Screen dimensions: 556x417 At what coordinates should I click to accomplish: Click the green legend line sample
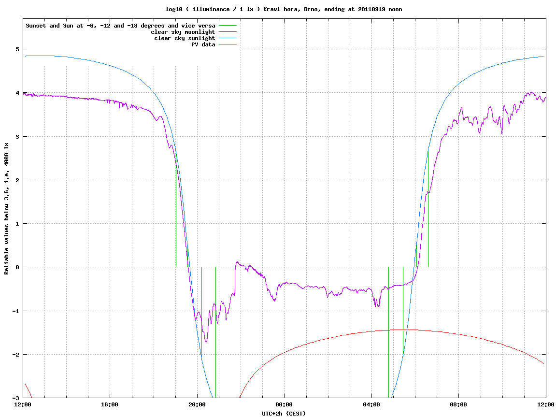(228, 26)
